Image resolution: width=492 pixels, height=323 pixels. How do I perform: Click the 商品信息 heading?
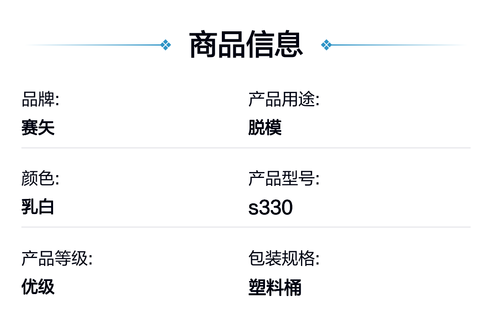click(246, 45)
